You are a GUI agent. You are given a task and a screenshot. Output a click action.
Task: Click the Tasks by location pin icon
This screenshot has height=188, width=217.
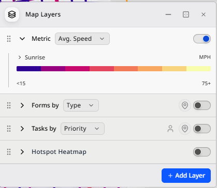point(185,129)
